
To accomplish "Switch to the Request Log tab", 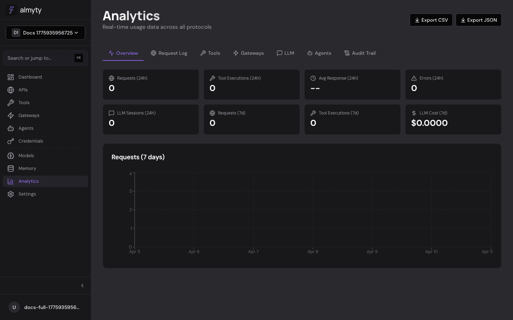I will [169, 53].
